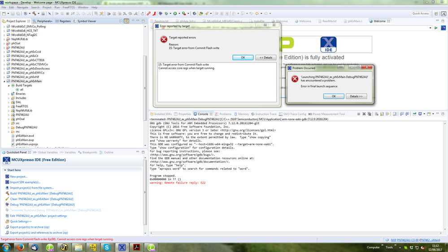
Task: Switch to the Installed SDKs tab
Action: coord(161,114)
